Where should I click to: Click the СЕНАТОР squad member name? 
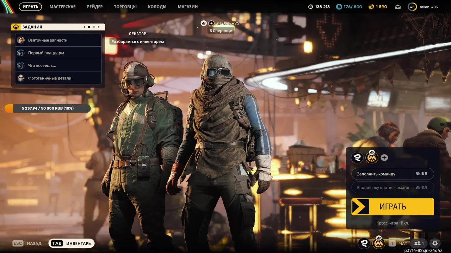pos(137,34)
